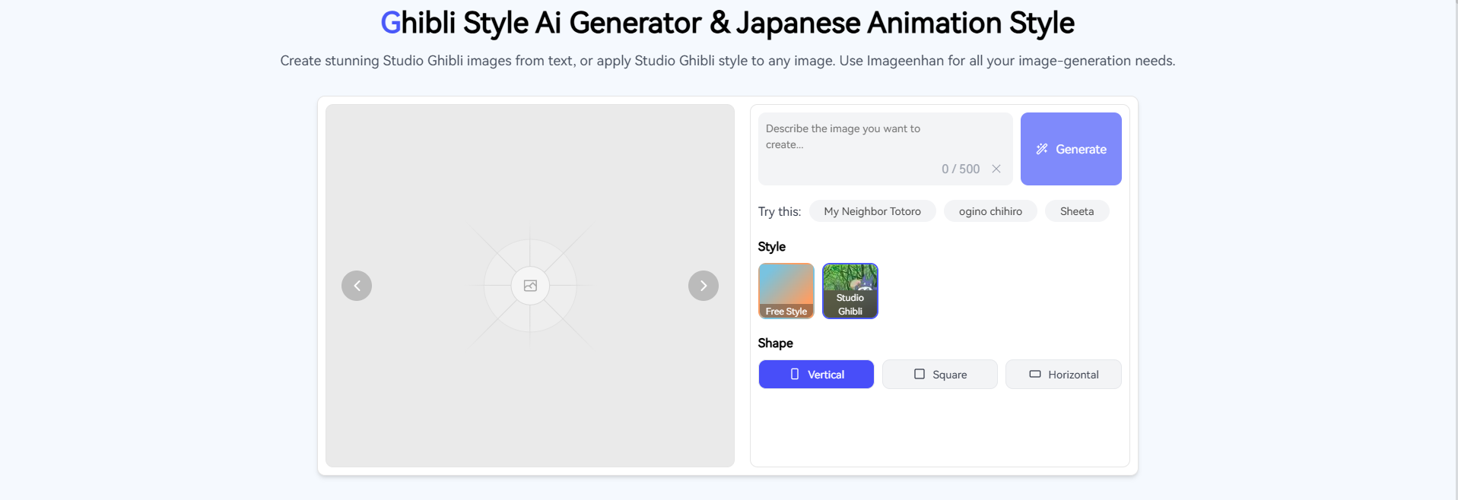
Task: Click the image placeholder icon in preview
Action: click(530, 286)
